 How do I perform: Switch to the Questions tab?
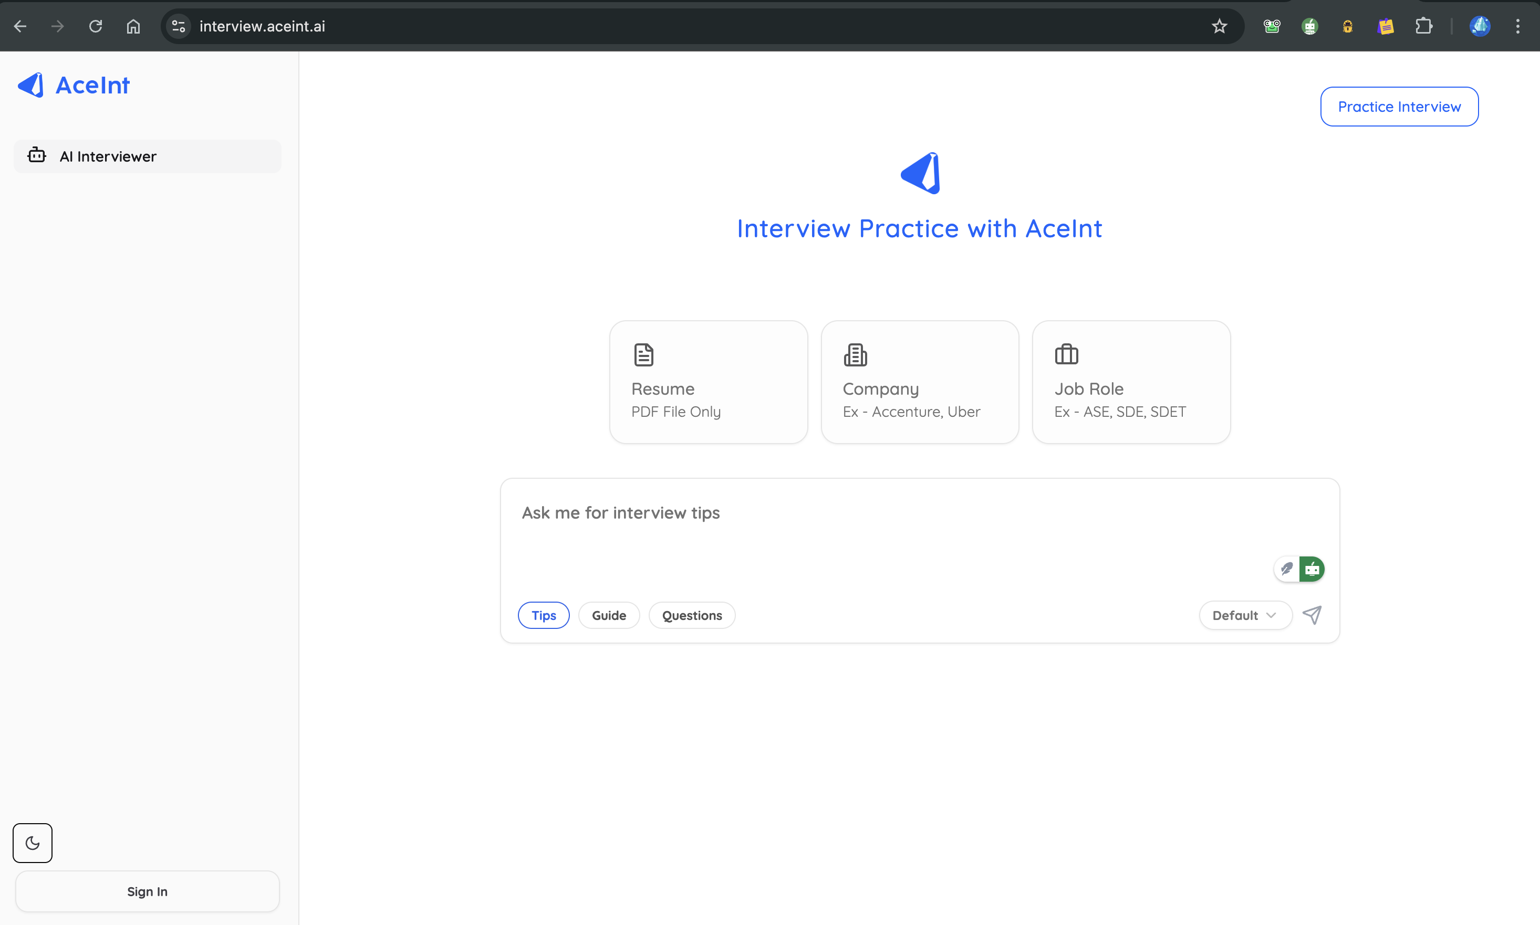(x=692, y=615)
